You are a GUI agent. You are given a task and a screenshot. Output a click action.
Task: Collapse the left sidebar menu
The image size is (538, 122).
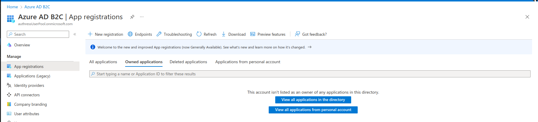[75, 34]
